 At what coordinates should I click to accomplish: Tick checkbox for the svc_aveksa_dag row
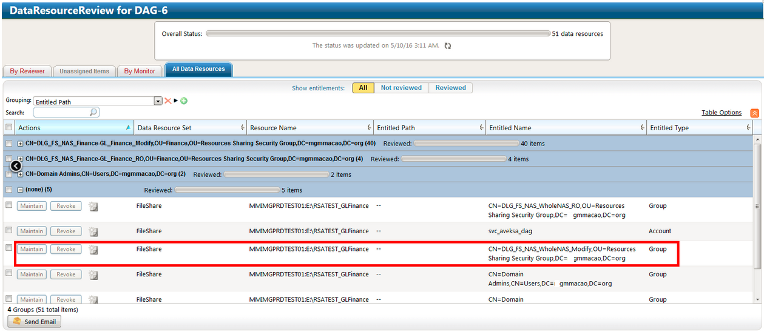pos(8,230)
